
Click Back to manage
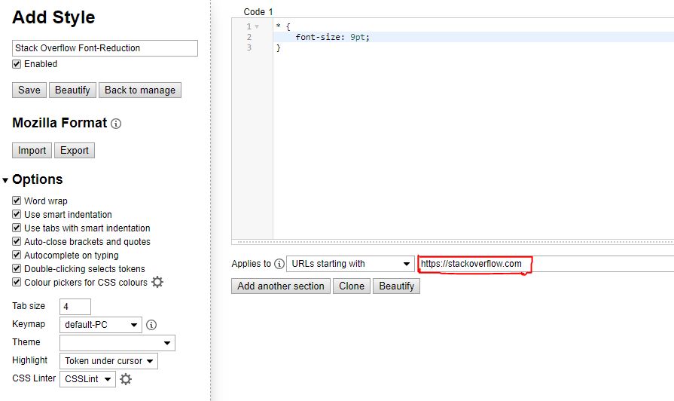click(140, 90)
